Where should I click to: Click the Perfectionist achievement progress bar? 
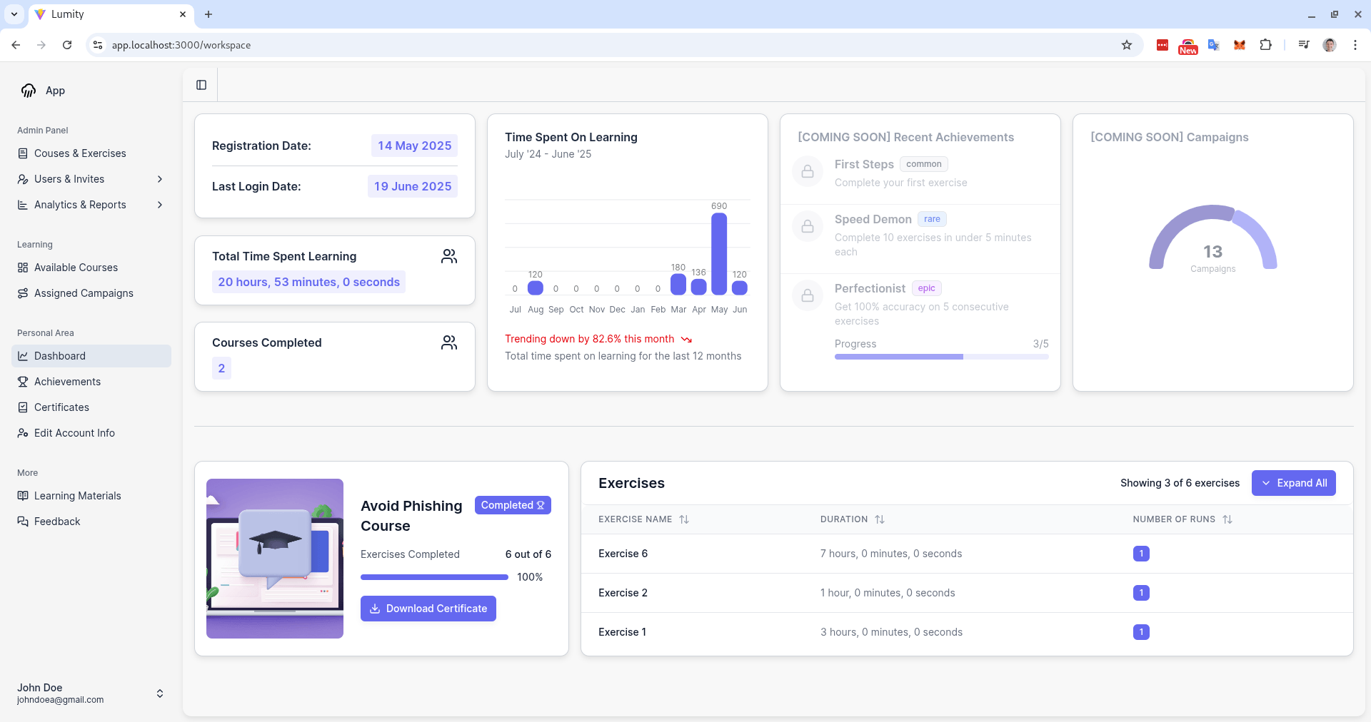(941, 357)
